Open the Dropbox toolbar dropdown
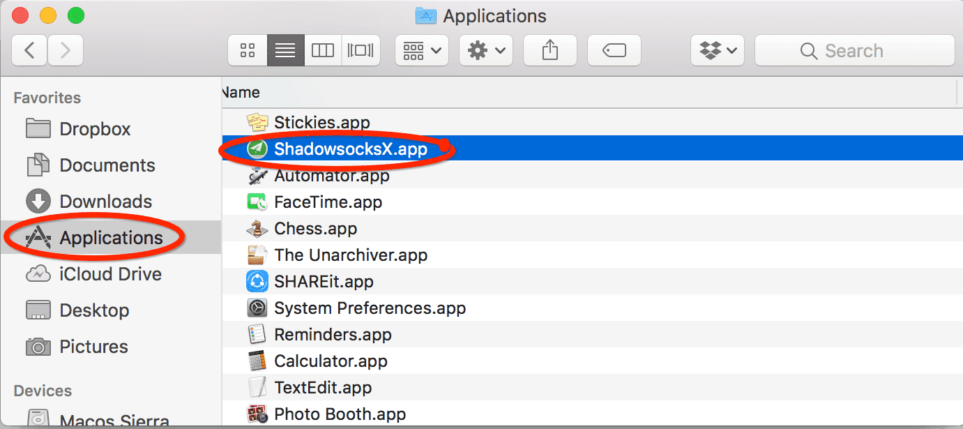963x429 pixels. click(718, 50)
